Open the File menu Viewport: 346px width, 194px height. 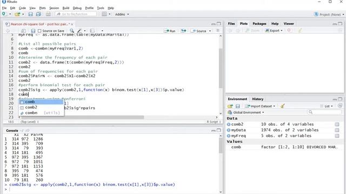click(4, 8)
